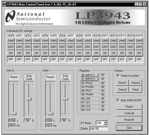Turn LED11 ON
The image size is (149, 135).
pyautogui.click(x=105, y=53)
